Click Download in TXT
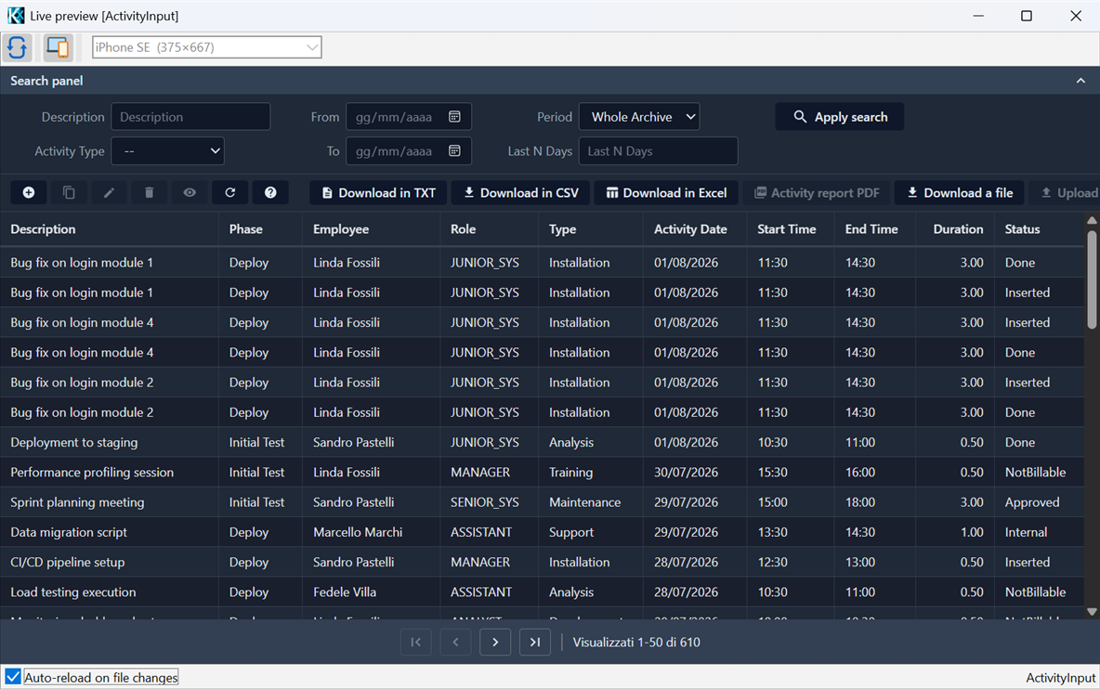This screenshot has width=1100, height=689. (x=378, y=193)
